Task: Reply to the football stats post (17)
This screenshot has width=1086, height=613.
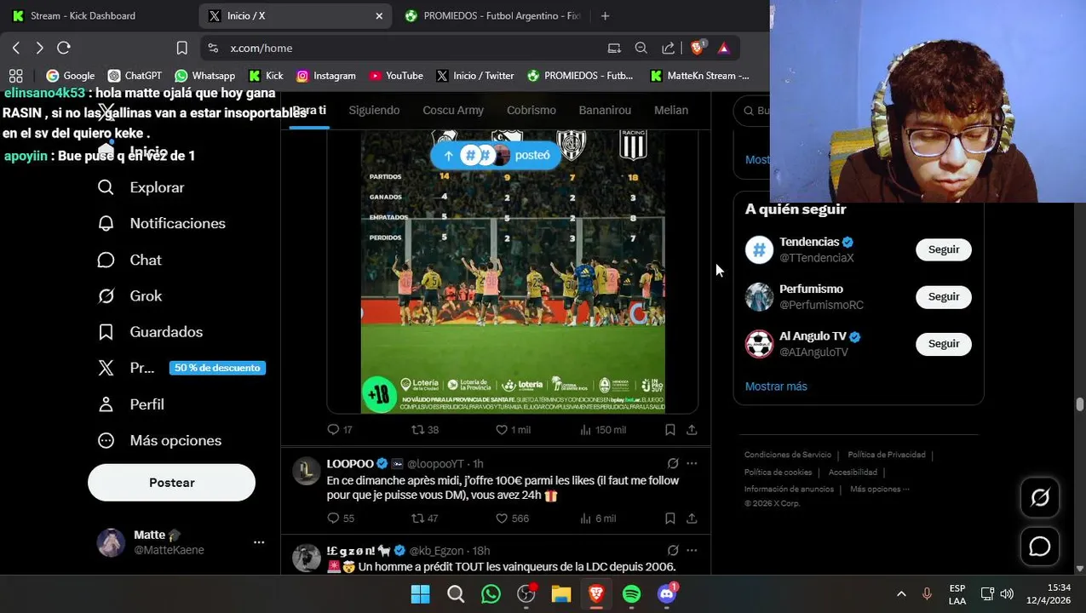Action: (x=340, y=430)
